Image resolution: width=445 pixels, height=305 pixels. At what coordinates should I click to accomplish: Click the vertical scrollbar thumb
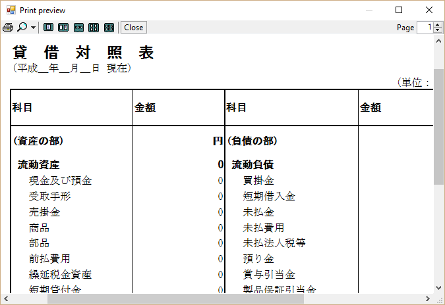point(439,126)
